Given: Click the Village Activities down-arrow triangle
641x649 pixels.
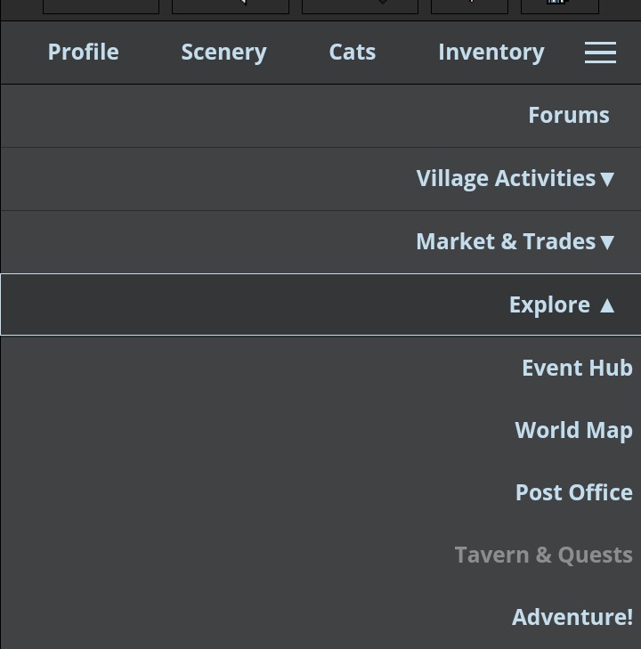Looking at the screenshot, I should click(x=607, y=179).
